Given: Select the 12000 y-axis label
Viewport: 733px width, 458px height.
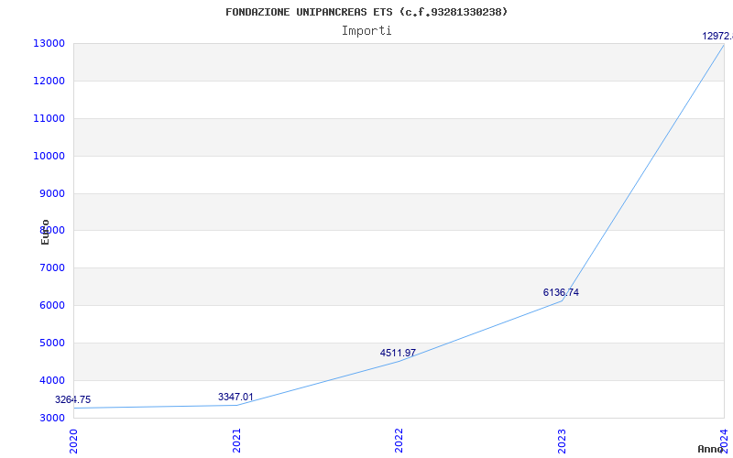Looking at the screenshot, I should click(x=49, y=81).
